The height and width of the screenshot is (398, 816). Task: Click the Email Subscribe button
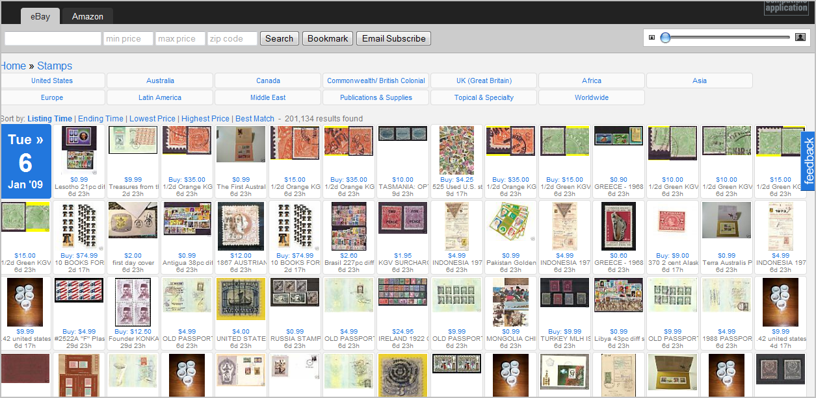point(394,38)
